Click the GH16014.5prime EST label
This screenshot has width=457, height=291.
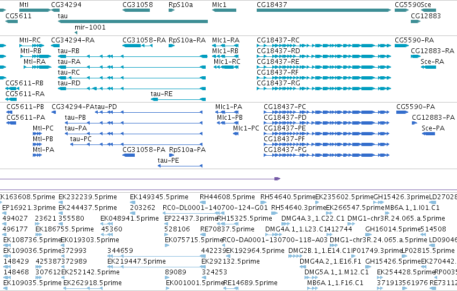(x=393, y=229)
